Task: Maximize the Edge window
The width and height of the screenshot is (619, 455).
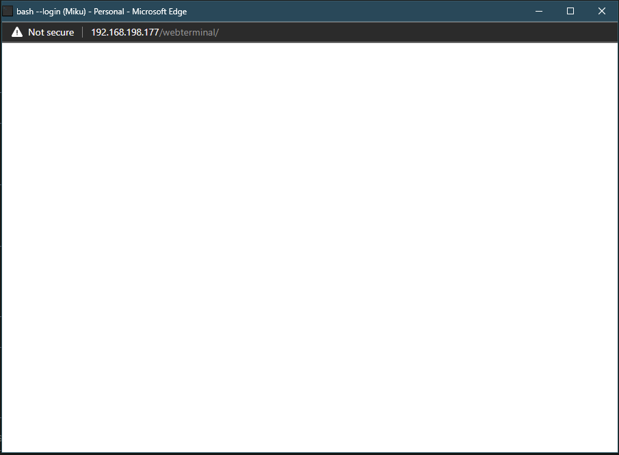Action: click(x=570, y=11)
